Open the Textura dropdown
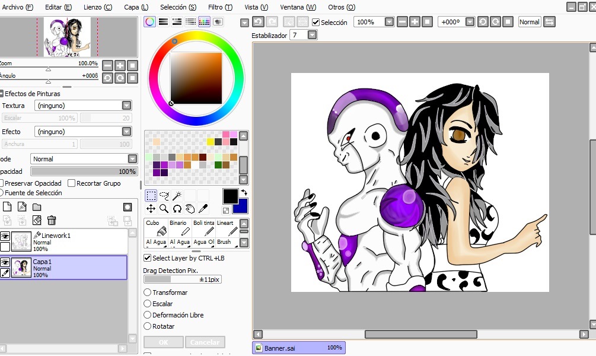This screenshot has height=356, width=596. pyautogui.click(x=126, y=106)
